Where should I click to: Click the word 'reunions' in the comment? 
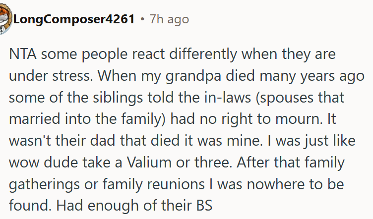point(176,184)
